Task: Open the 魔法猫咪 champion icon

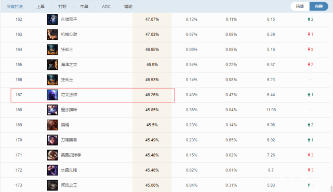Action: click(52, 110)
